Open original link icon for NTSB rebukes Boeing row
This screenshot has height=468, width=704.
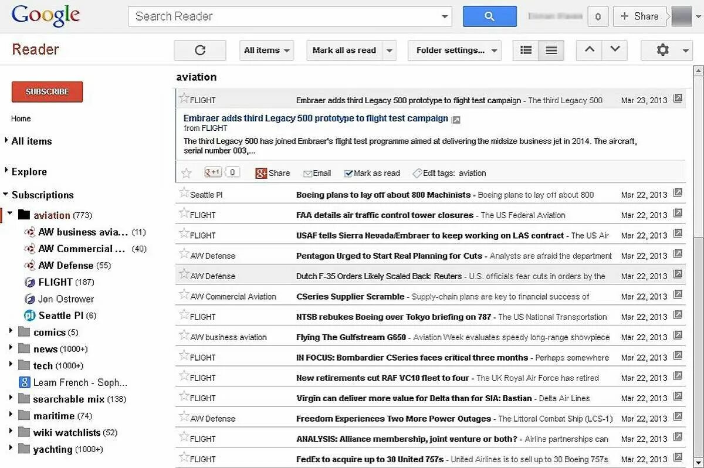(x=678, y=315)
